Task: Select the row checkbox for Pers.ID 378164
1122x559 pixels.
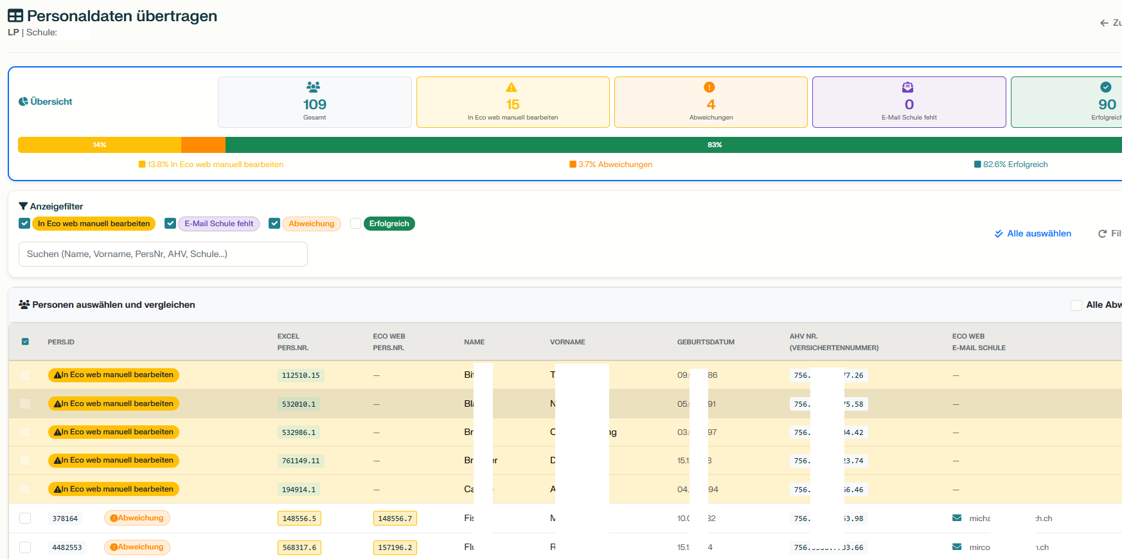Action: 25,518
